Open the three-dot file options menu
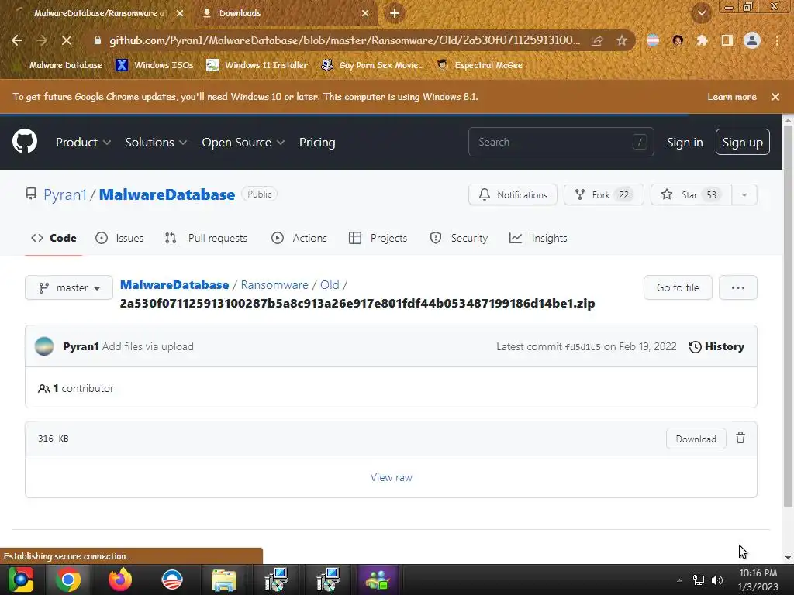Screen dimensions: 794x595 pyautogui.click(x=738, y=287)
